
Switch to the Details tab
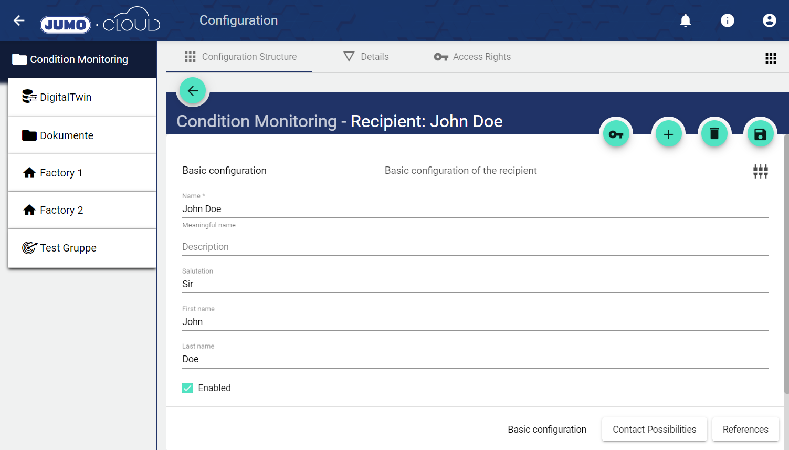[366, 57]
